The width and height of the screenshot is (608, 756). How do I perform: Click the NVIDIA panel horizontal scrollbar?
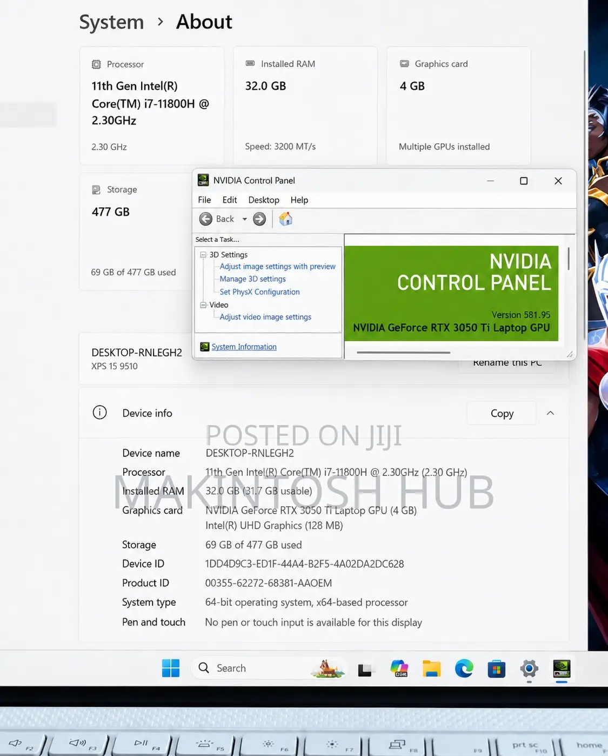point(403,353)
